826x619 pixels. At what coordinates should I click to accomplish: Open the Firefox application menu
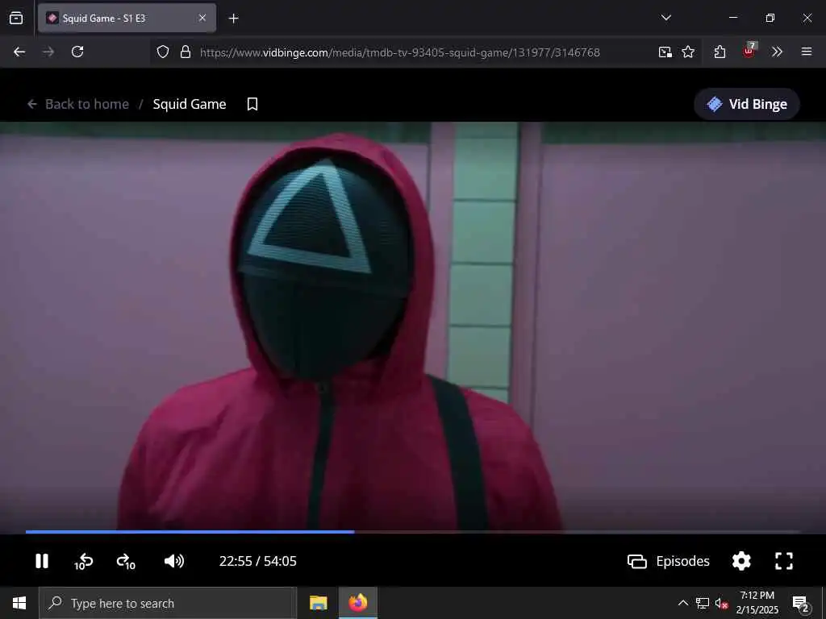807,52
